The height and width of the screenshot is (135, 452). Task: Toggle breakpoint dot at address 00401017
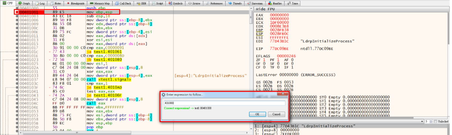coord(17,48)
